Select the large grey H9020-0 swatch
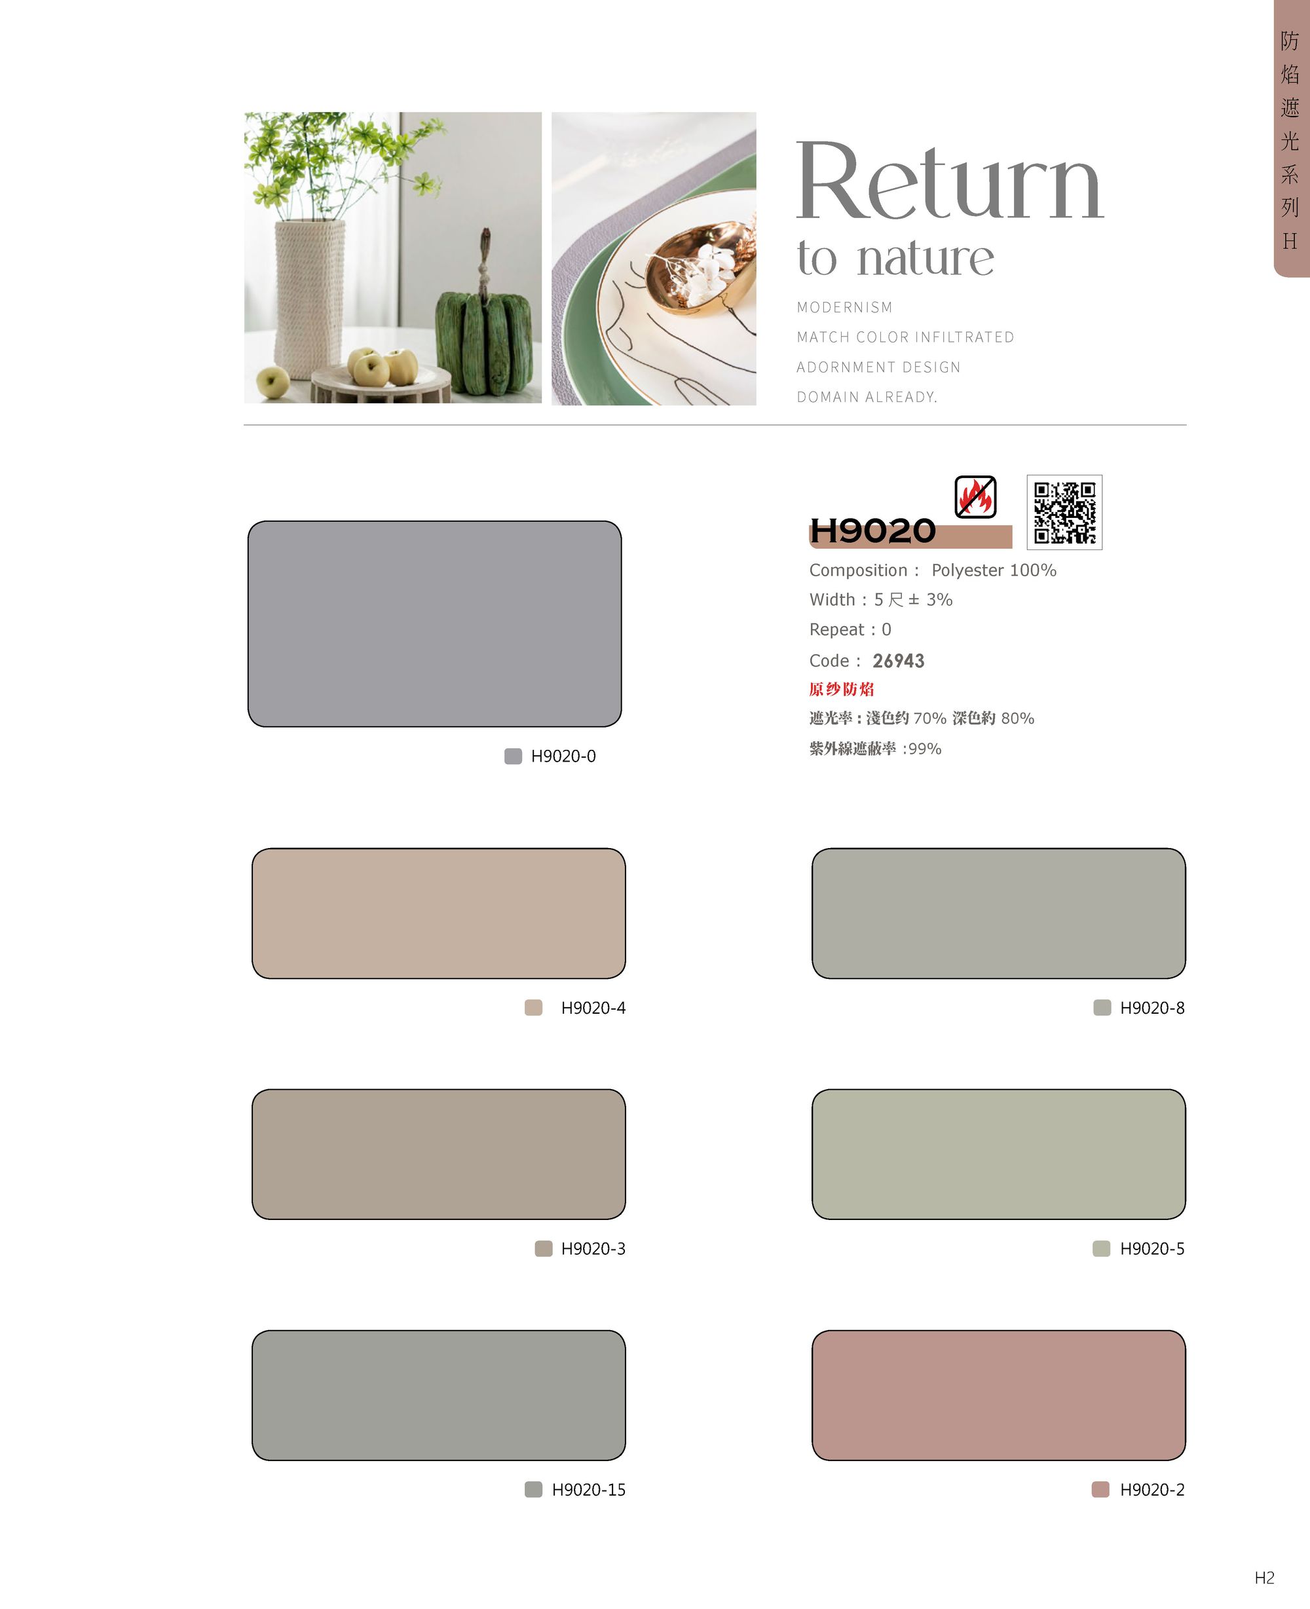The image size is (1310, 1609). point(435,624)
